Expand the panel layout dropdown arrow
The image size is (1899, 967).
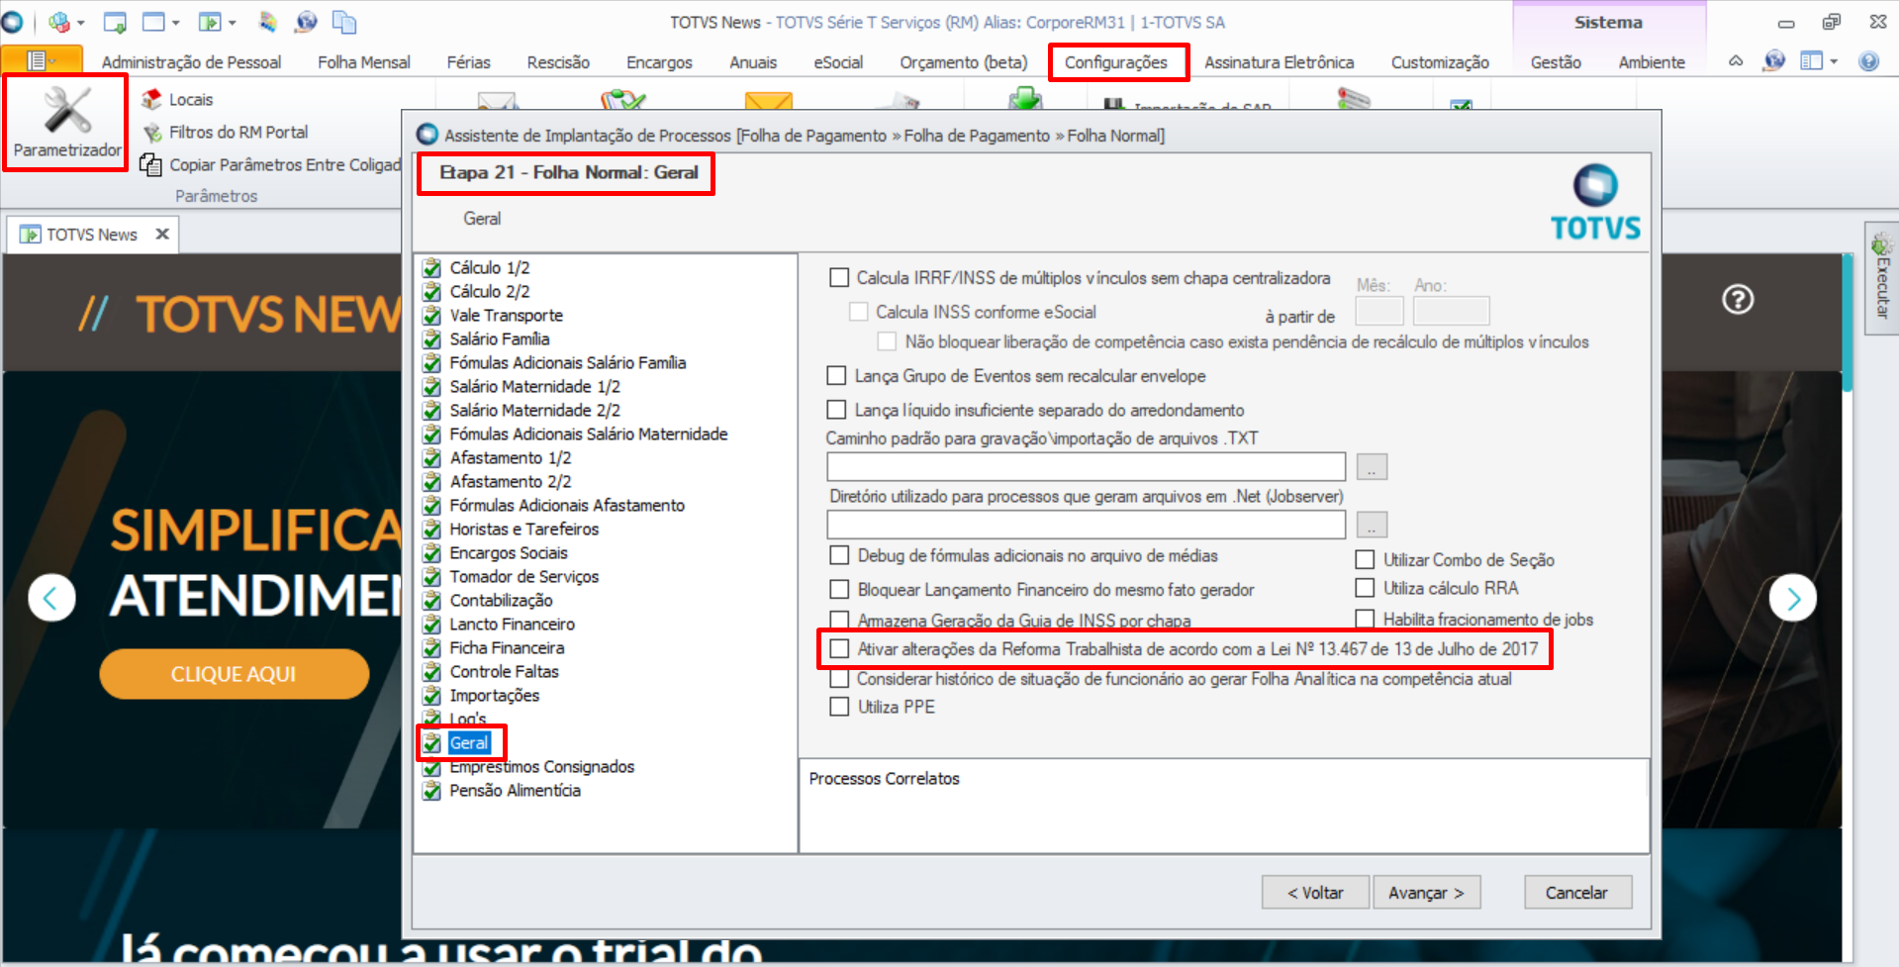click(1834, 61)
